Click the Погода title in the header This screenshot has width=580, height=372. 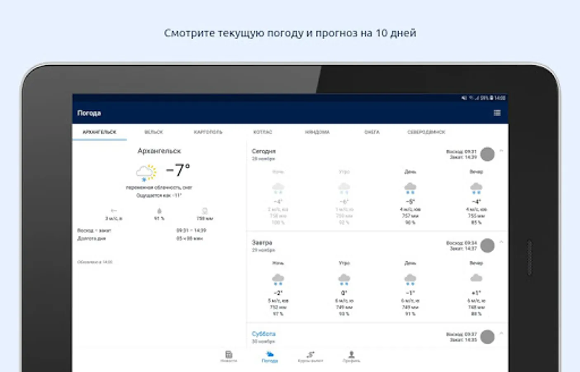pyautogui.click(x=89, y=113)
